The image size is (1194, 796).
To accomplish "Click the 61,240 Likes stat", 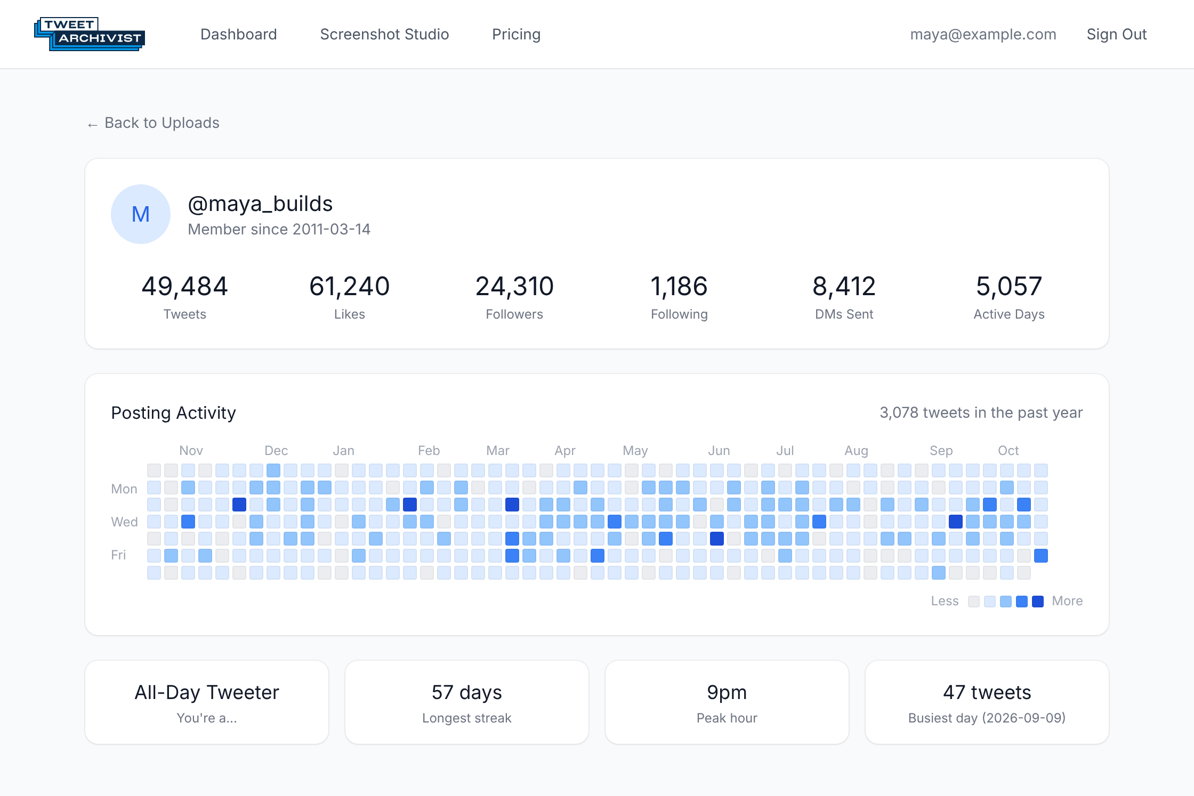I will pos(350,297).
